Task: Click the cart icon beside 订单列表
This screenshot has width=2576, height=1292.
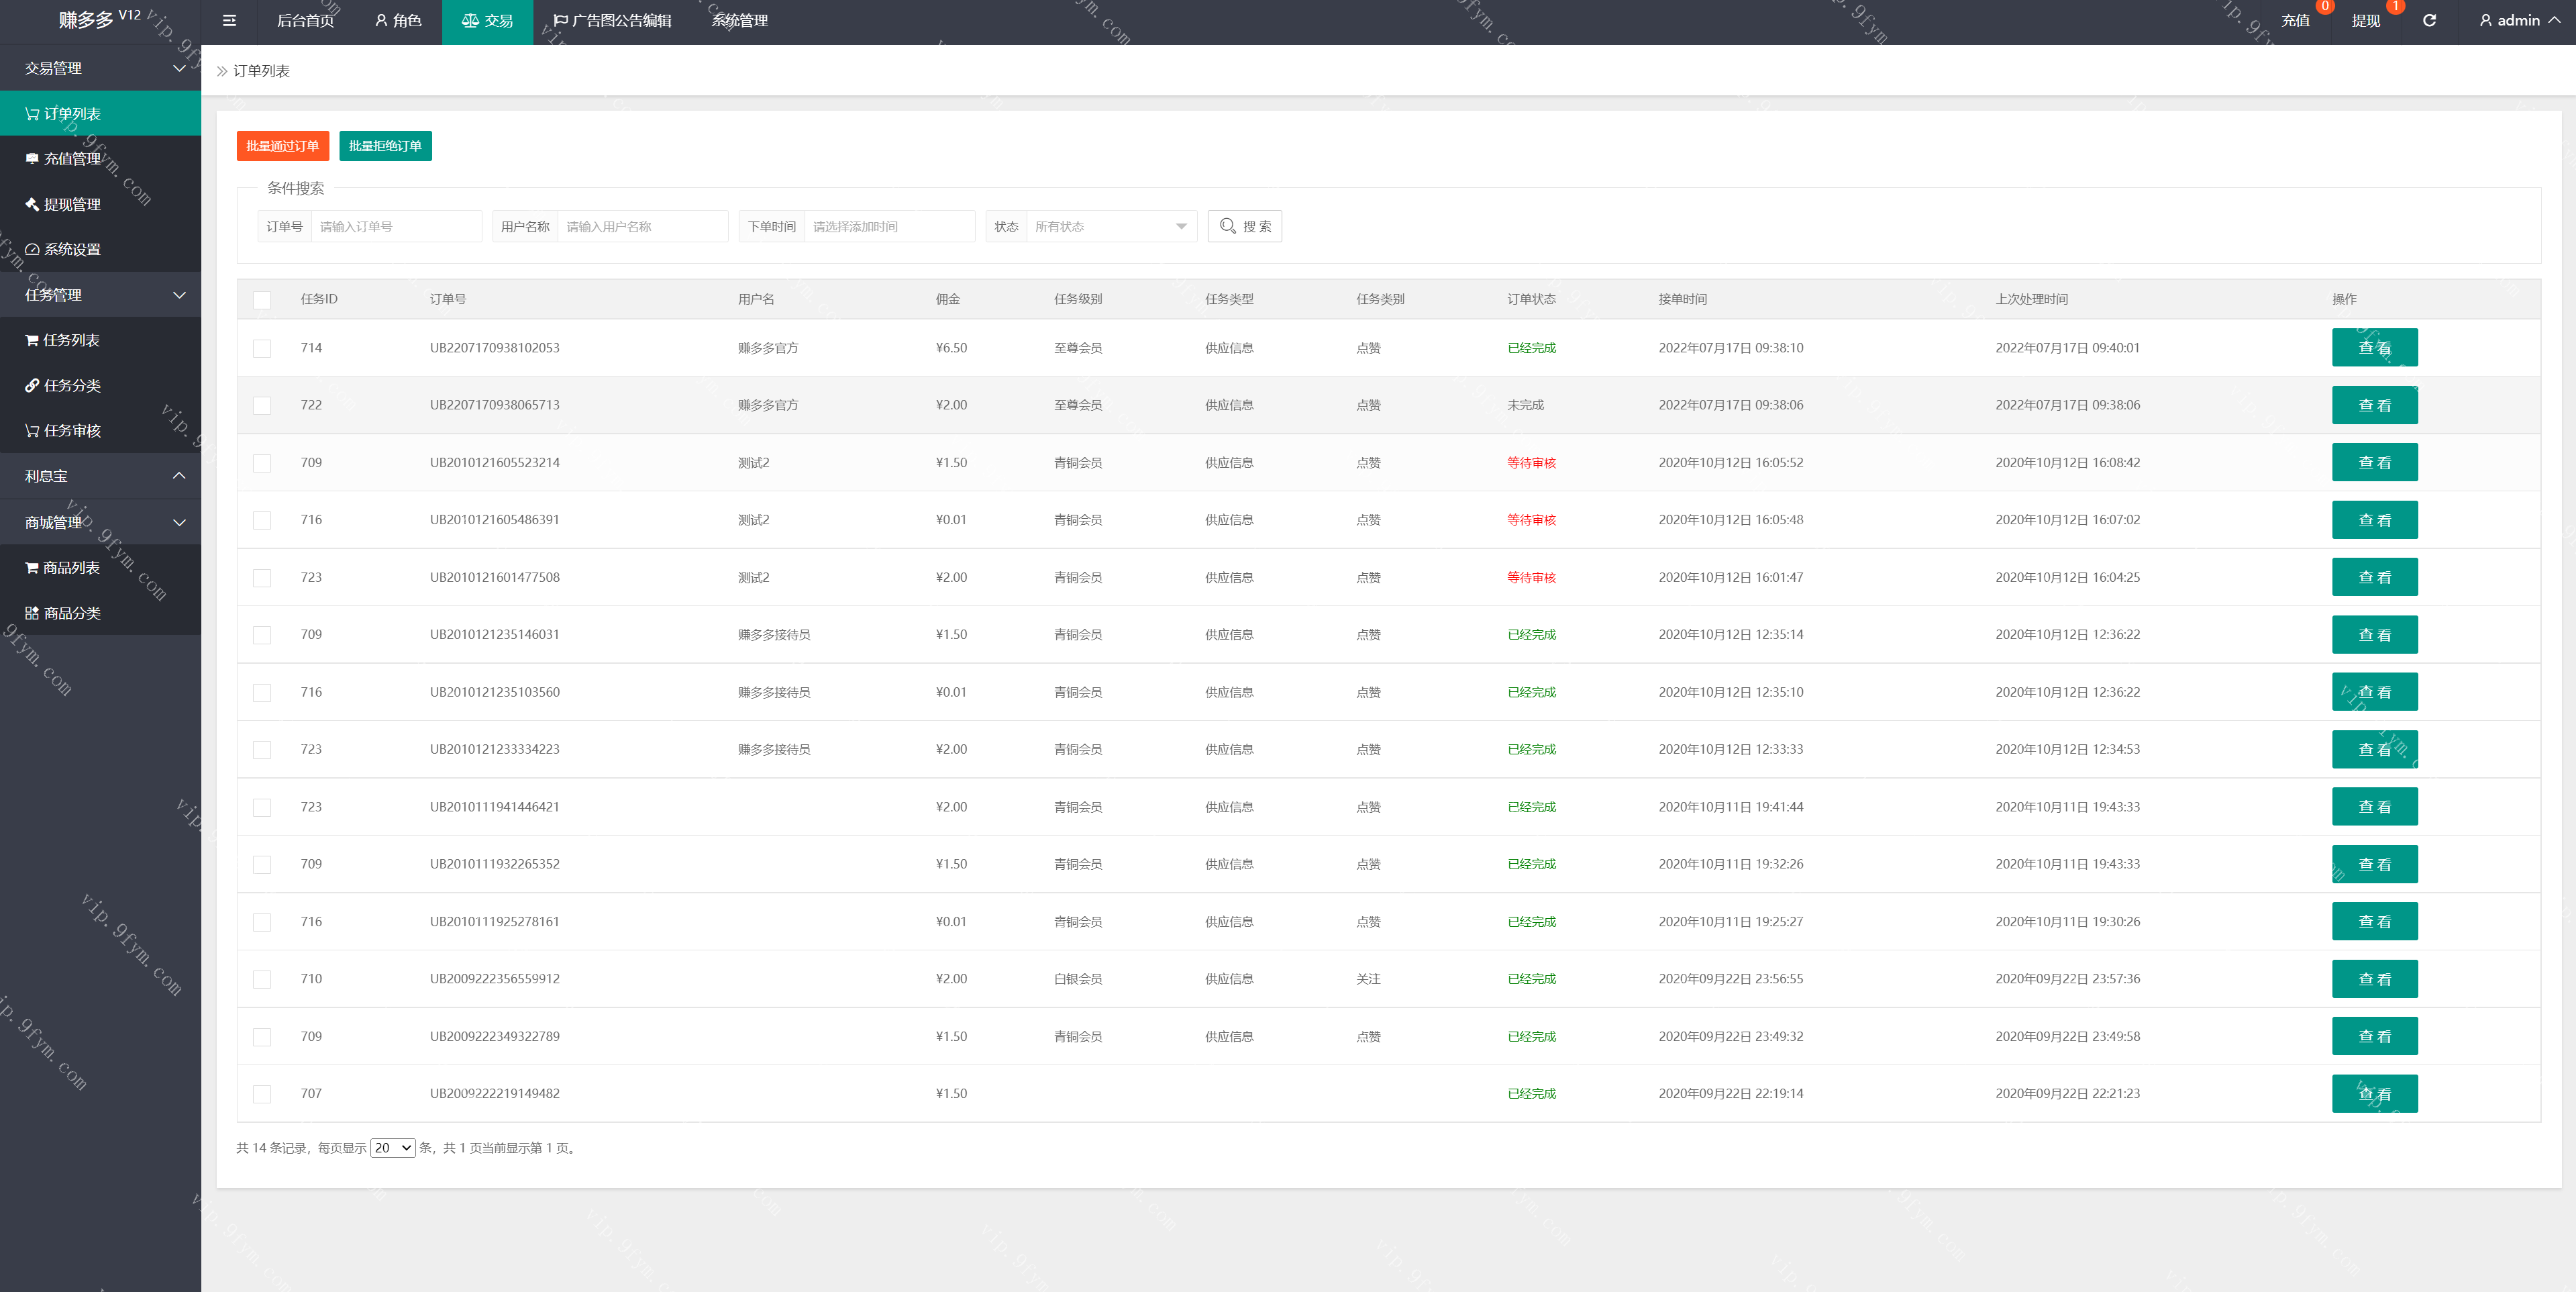Action: pyautogui.click(x=32, y=114)
